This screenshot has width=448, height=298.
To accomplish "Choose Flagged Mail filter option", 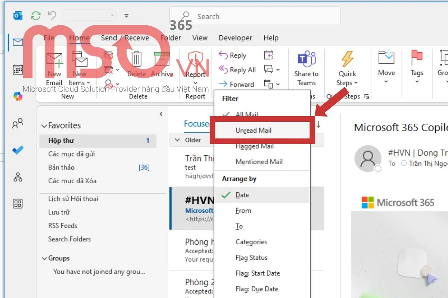I will 255,146.
